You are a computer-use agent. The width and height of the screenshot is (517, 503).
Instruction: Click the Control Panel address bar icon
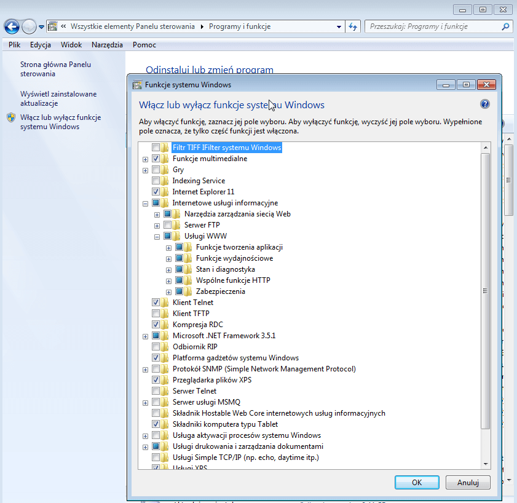53,26
